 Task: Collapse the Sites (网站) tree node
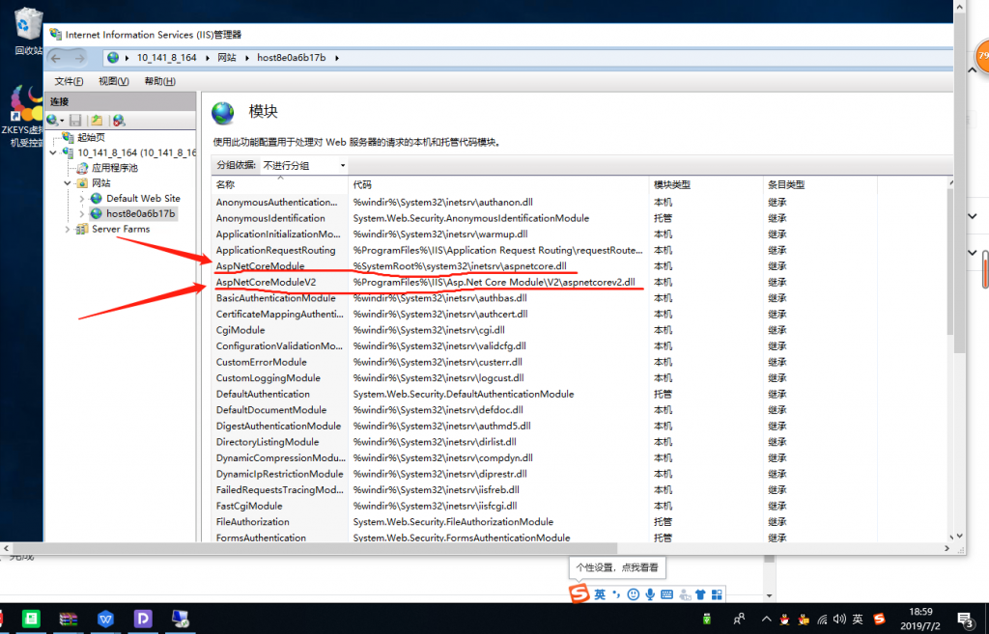point(68,182)
